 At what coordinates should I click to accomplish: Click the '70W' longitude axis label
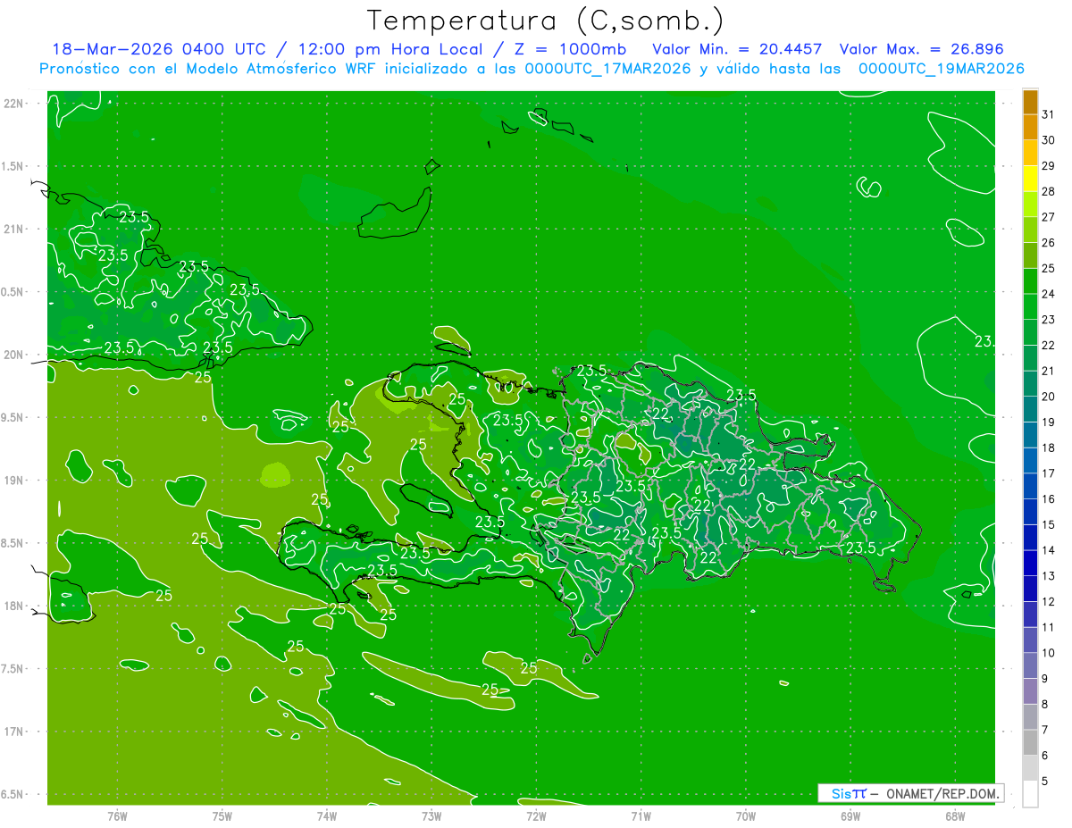pyautogui.click(x=746, y=816)
